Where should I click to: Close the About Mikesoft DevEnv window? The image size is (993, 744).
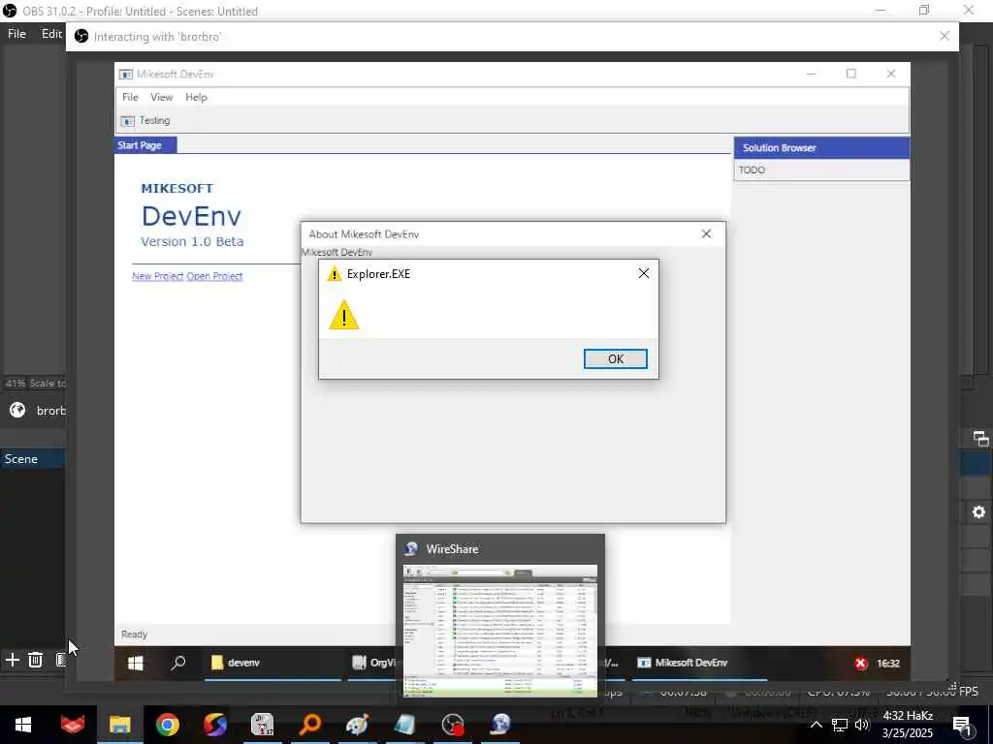(706, 234)
